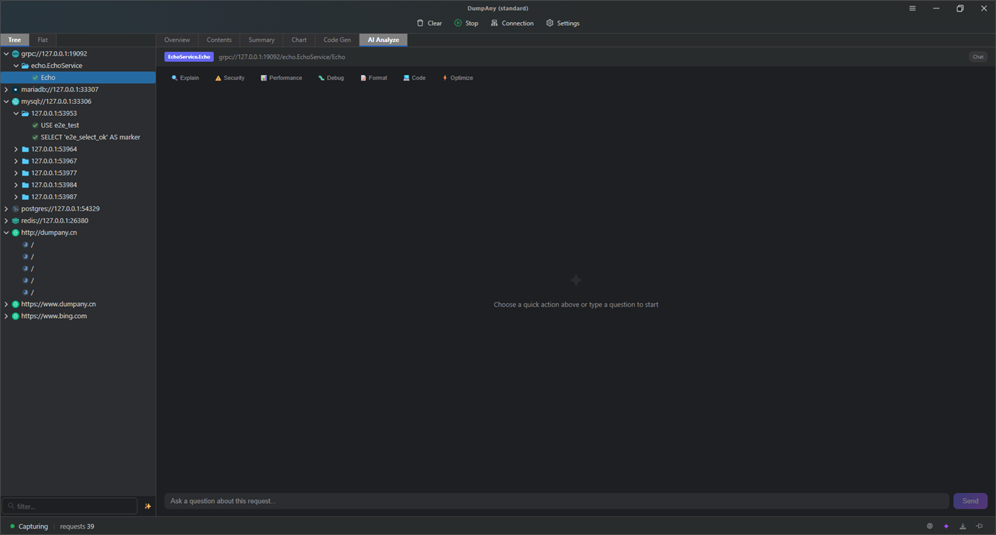Click the Capturing status indicator
The width and height of the screenshot is (996, 535).
coord(29,526)
